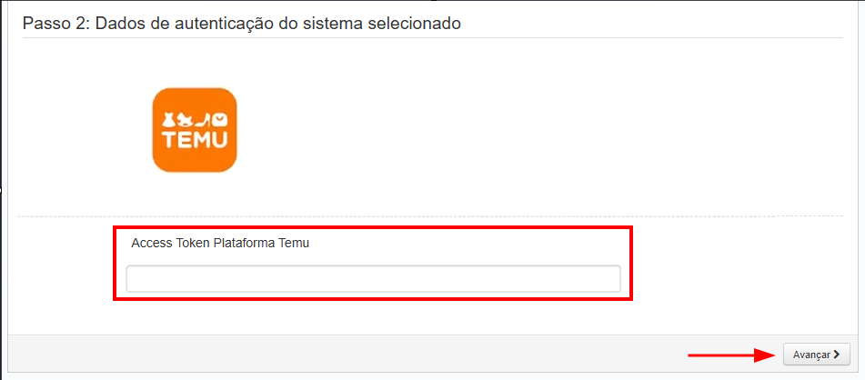
Task: Click the orange Temu logo
Action: pos(195,130)
